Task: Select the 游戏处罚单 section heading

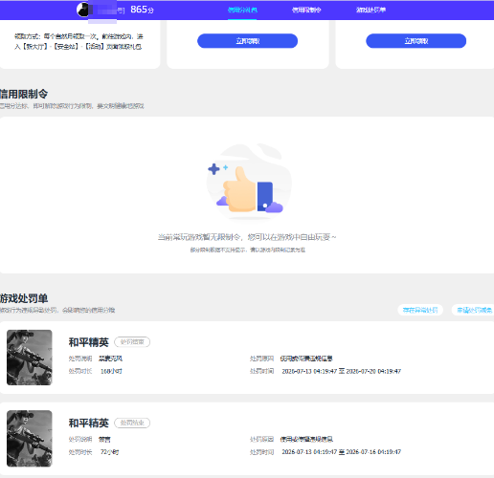Action: click(x=24, y=298)
